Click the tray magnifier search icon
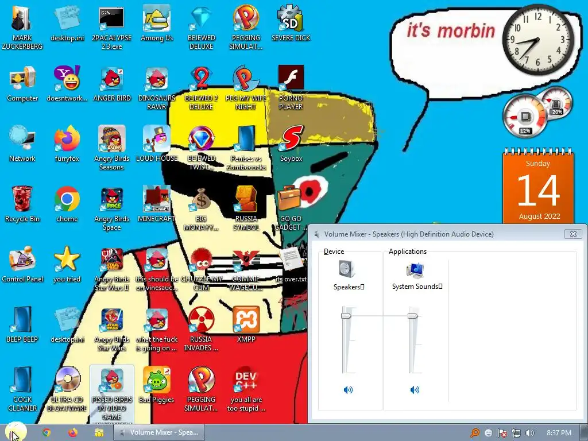The width and height of the screenshot is (588, 441). pos(475,433)
